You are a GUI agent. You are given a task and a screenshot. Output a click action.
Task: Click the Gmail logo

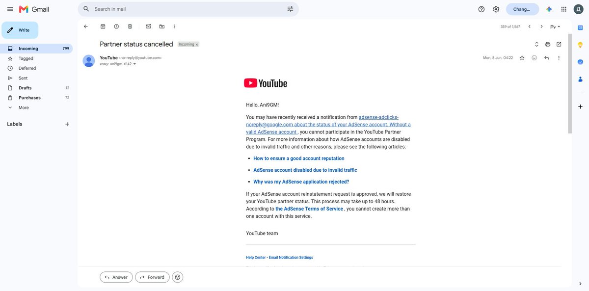34,9
